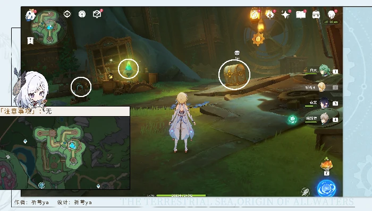The height and width of the screenshot is (211, 372).
Task: Select the circled green glowing crystal
Action: pyautogui.click(x=129, y=68)
